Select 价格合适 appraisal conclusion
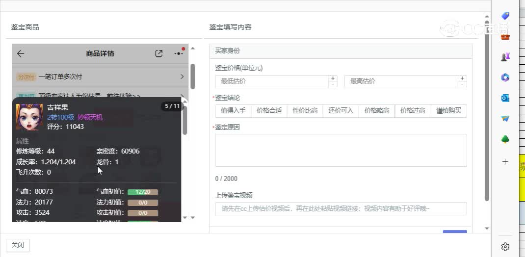 point(269,111)
